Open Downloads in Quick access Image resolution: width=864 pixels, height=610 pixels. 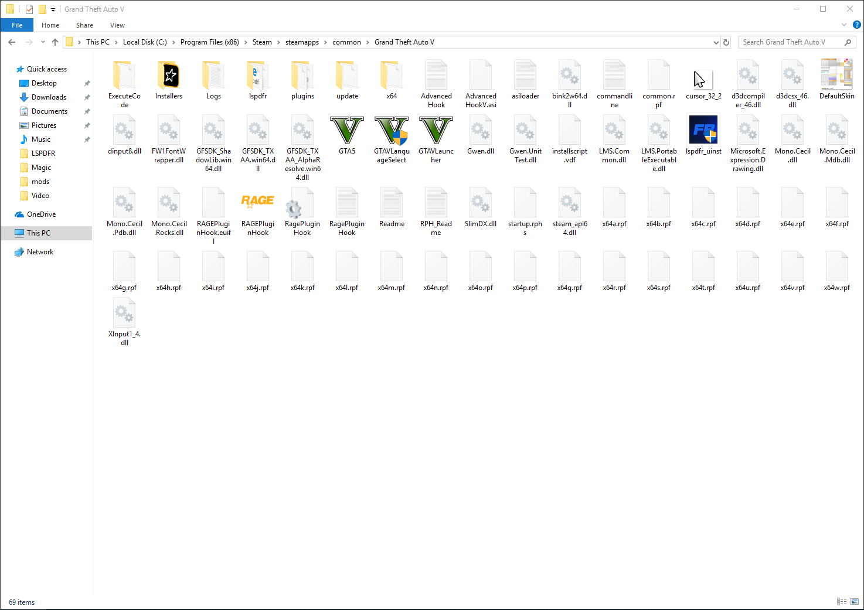[x=49, y=97]
